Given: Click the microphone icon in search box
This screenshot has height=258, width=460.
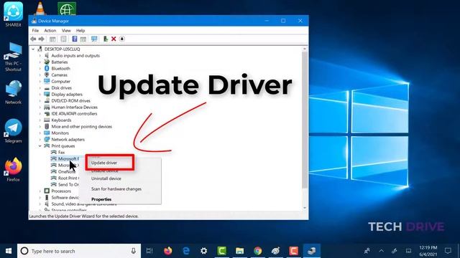Looking at the screenshot, I should pyautogui.click(x=134, y=251).
